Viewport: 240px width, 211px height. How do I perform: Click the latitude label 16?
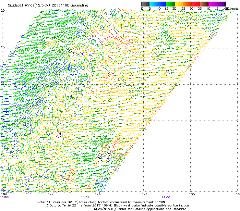point(3,83)
